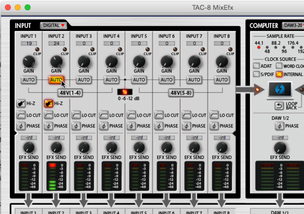Image resolution: width=304 pixels, height=214 pixels.
Task: Toggle 48V(5-8) phantom power
Action: pos(181,93)
